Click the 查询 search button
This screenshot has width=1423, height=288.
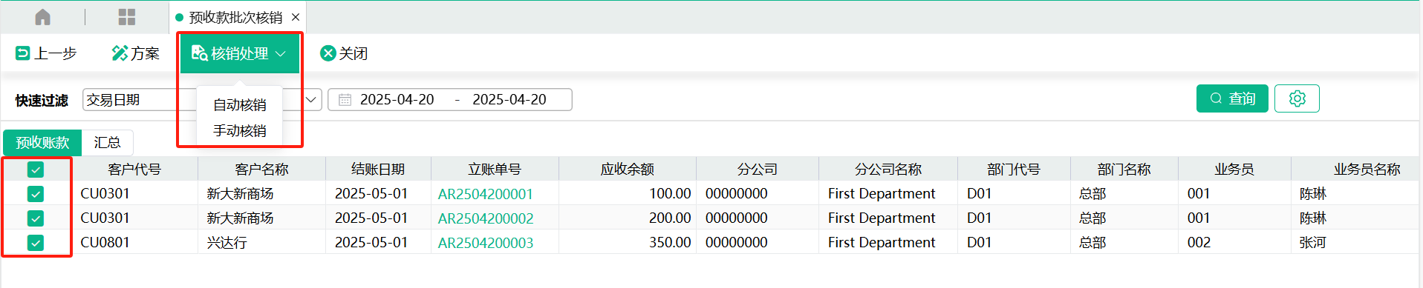click(1232, 98)
